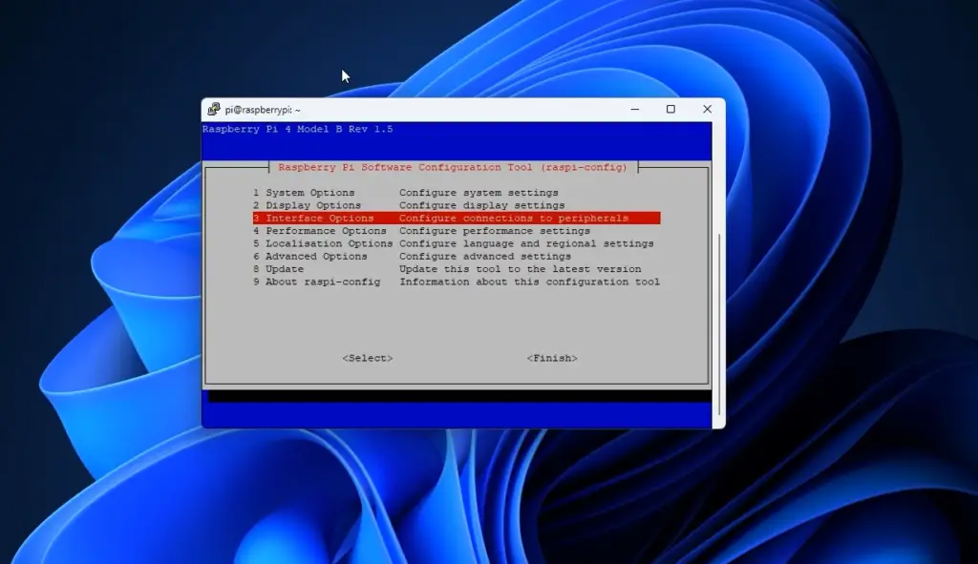Click the terminal window vertical scrollbar

(x=718, y=324)
